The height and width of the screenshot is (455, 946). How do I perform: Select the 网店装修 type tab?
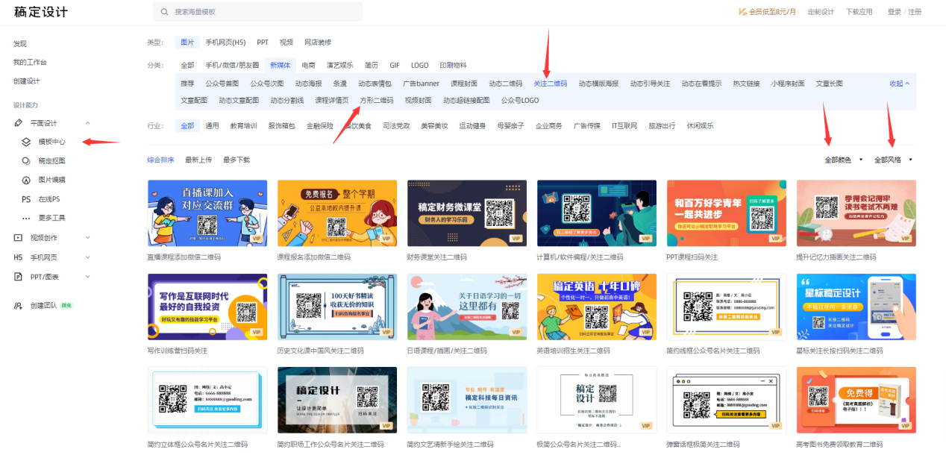[x=318, y=43]
